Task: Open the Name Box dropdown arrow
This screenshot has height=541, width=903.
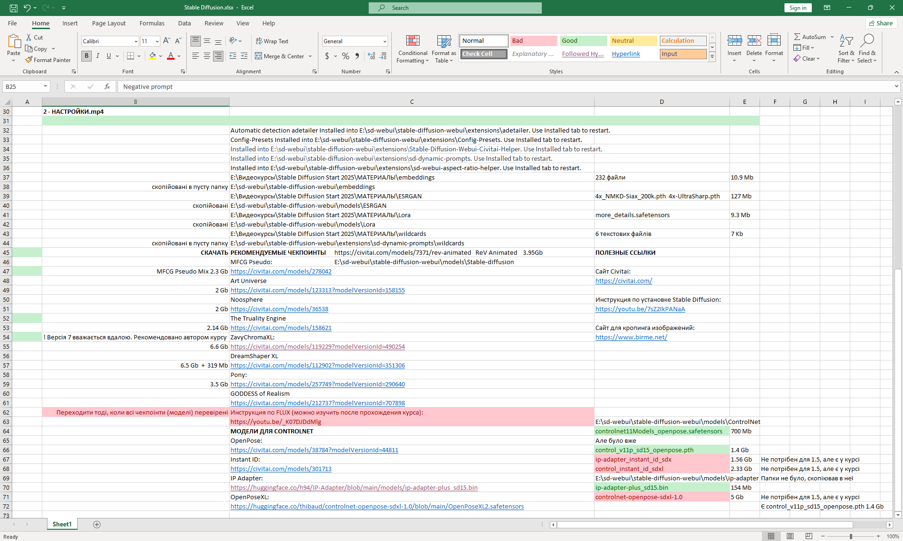Action: pyautogui.click(x=45, y=86)
